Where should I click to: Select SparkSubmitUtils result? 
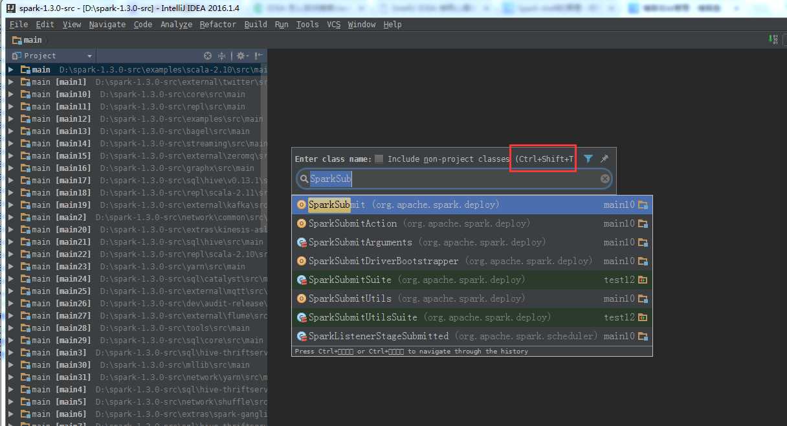point(472,298)
